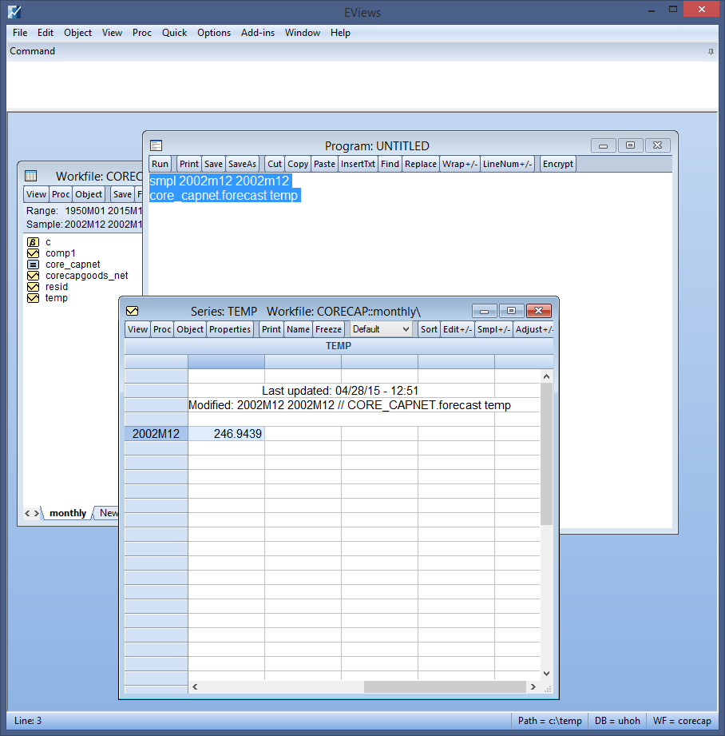Open the Object menu in main menubar

click(x=77, y=33)
